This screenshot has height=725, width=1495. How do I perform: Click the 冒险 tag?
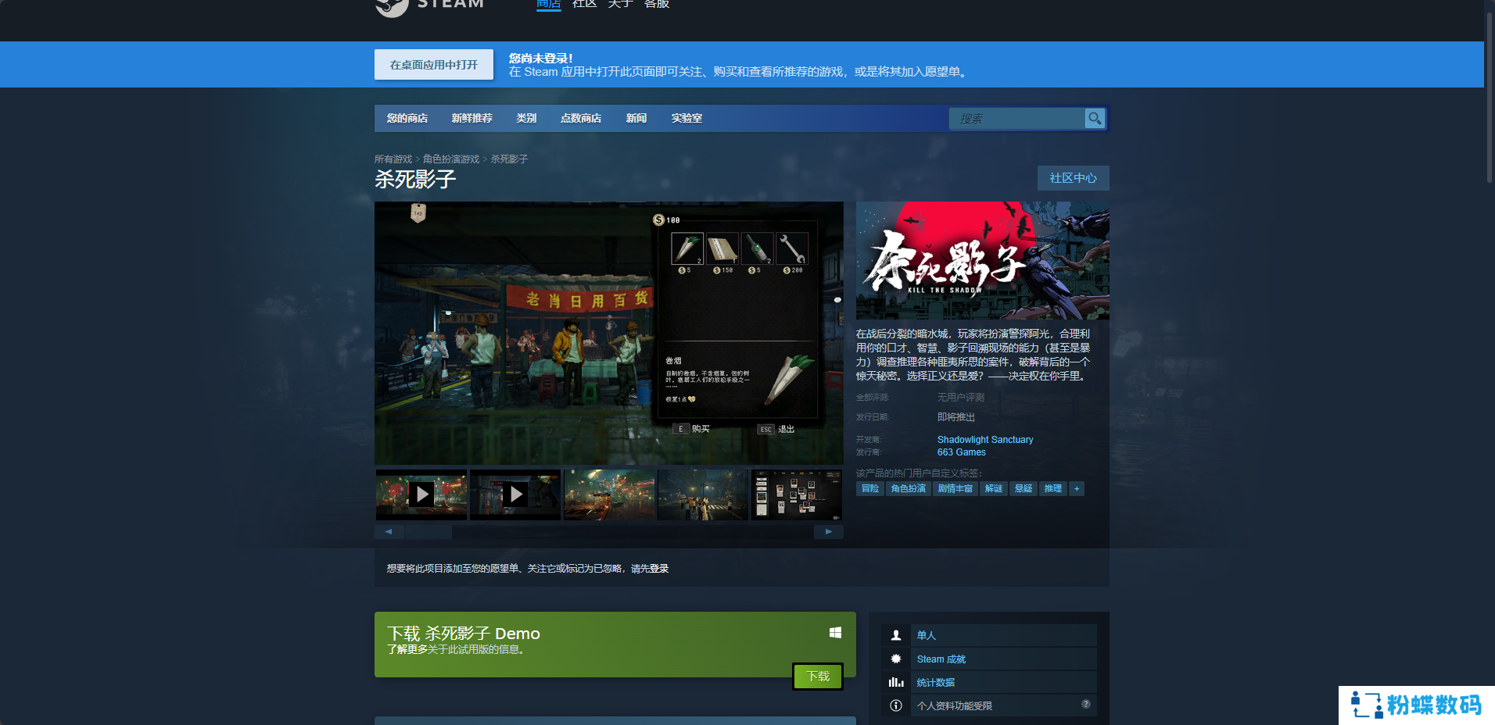(870, 488)
